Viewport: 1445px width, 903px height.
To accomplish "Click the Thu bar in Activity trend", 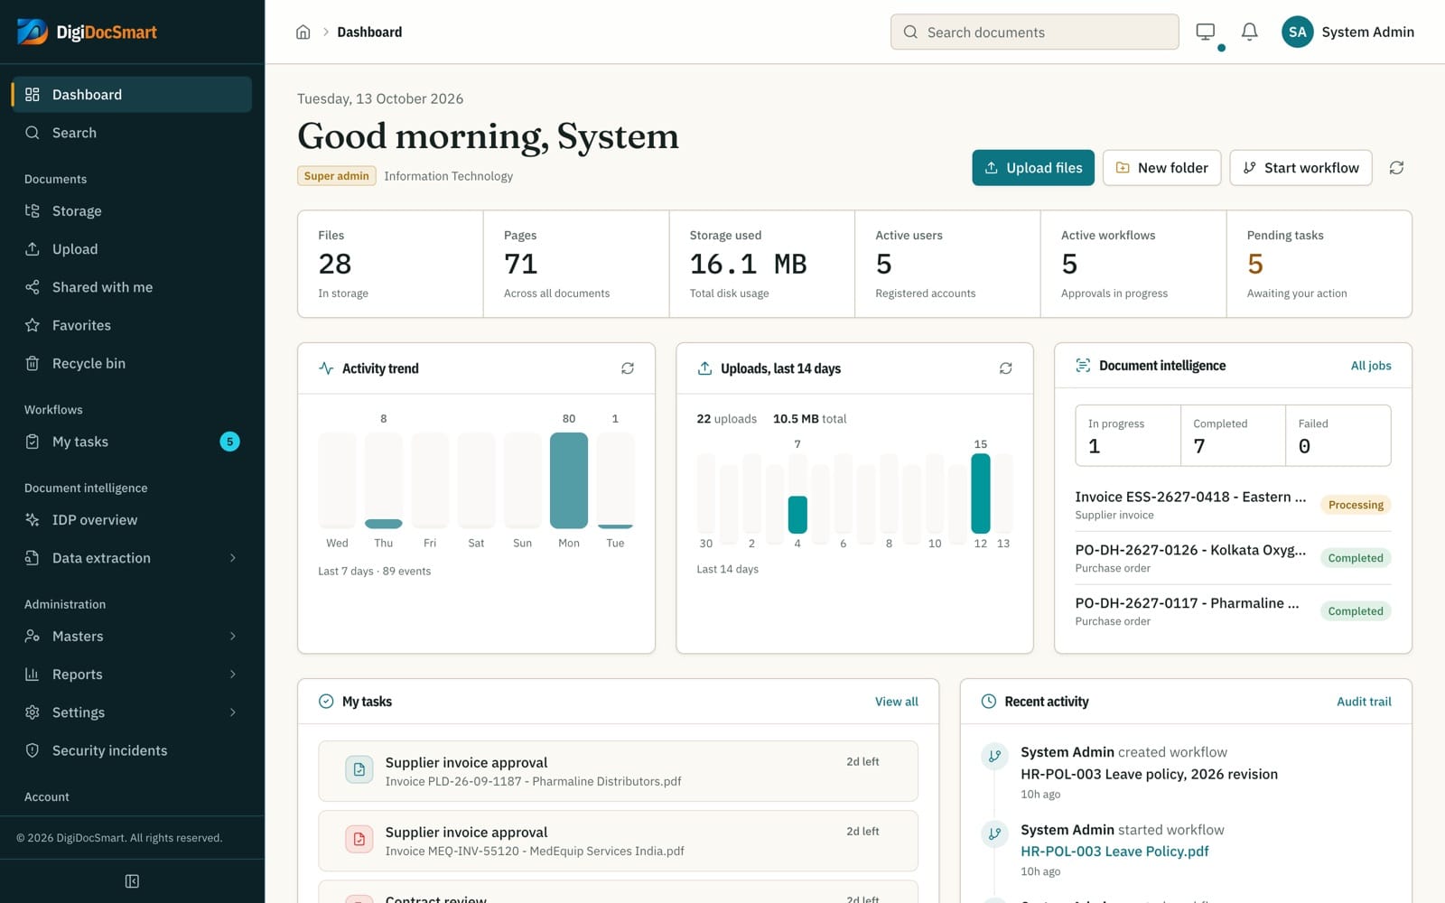I will tap(384, 524).
